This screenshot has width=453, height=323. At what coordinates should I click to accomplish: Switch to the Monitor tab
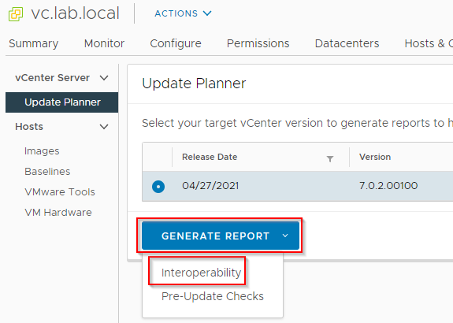pos(104,43)
